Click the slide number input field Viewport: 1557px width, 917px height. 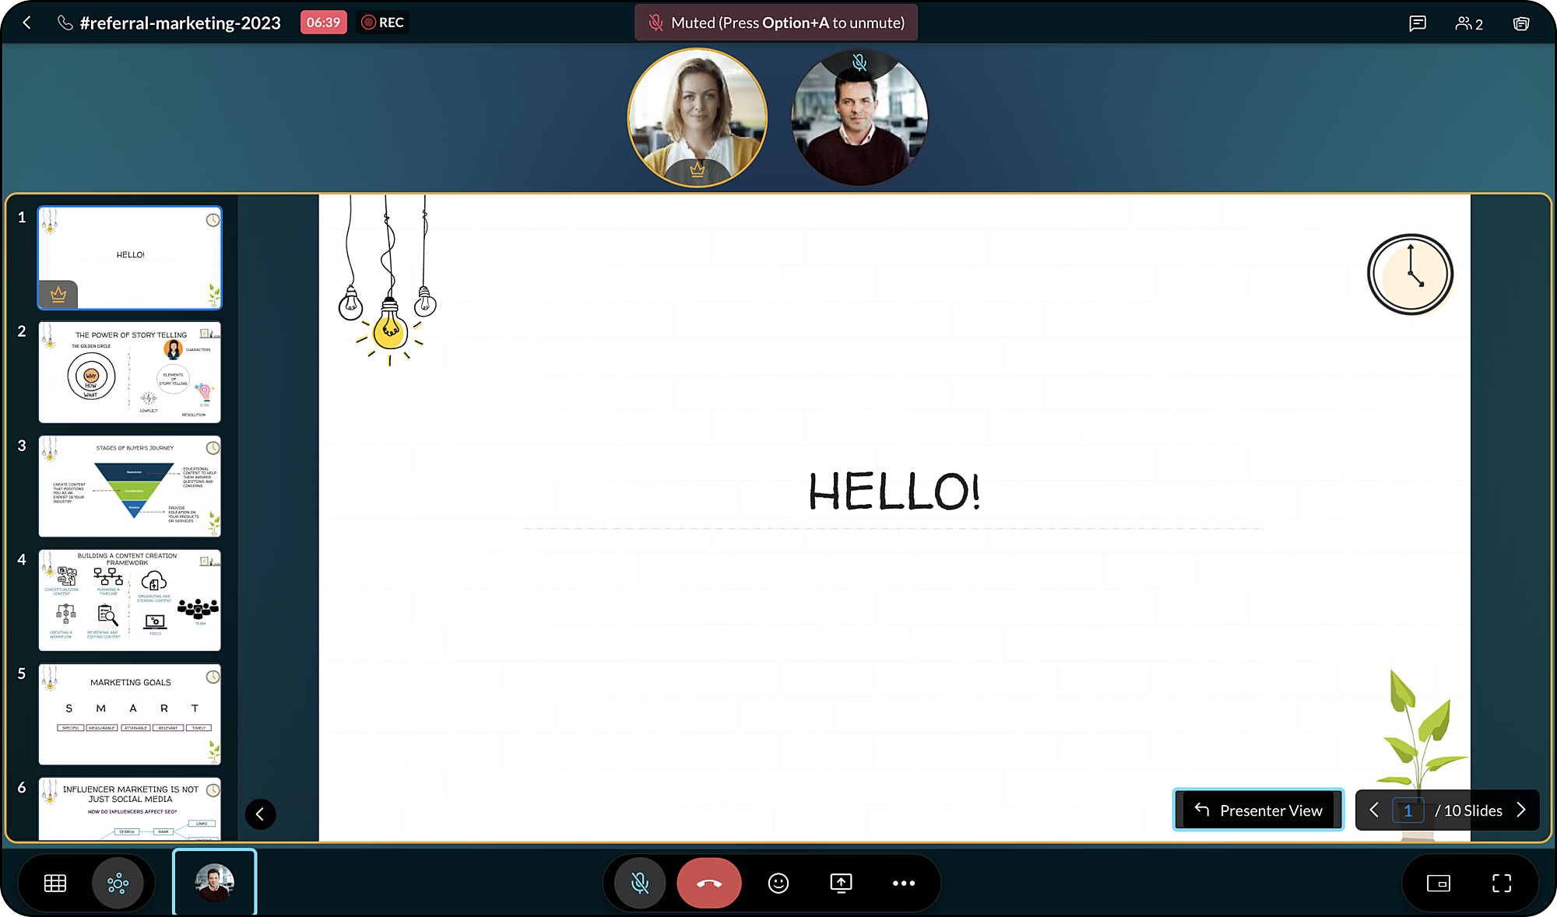tap(1408, 810)
